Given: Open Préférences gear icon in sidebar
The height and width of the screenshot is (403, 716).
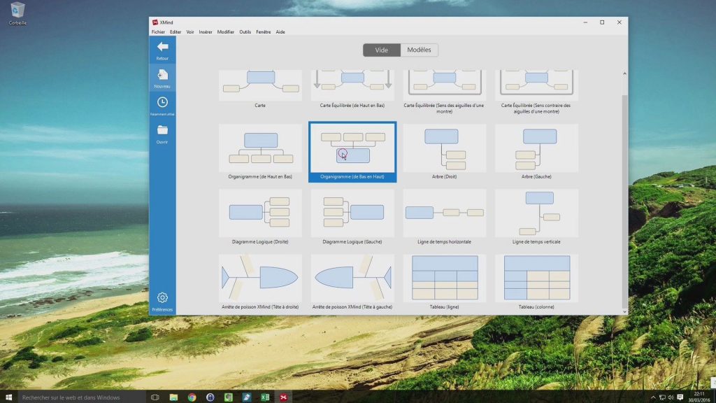Looking at the screenshot, I should [x=162, y=298].
